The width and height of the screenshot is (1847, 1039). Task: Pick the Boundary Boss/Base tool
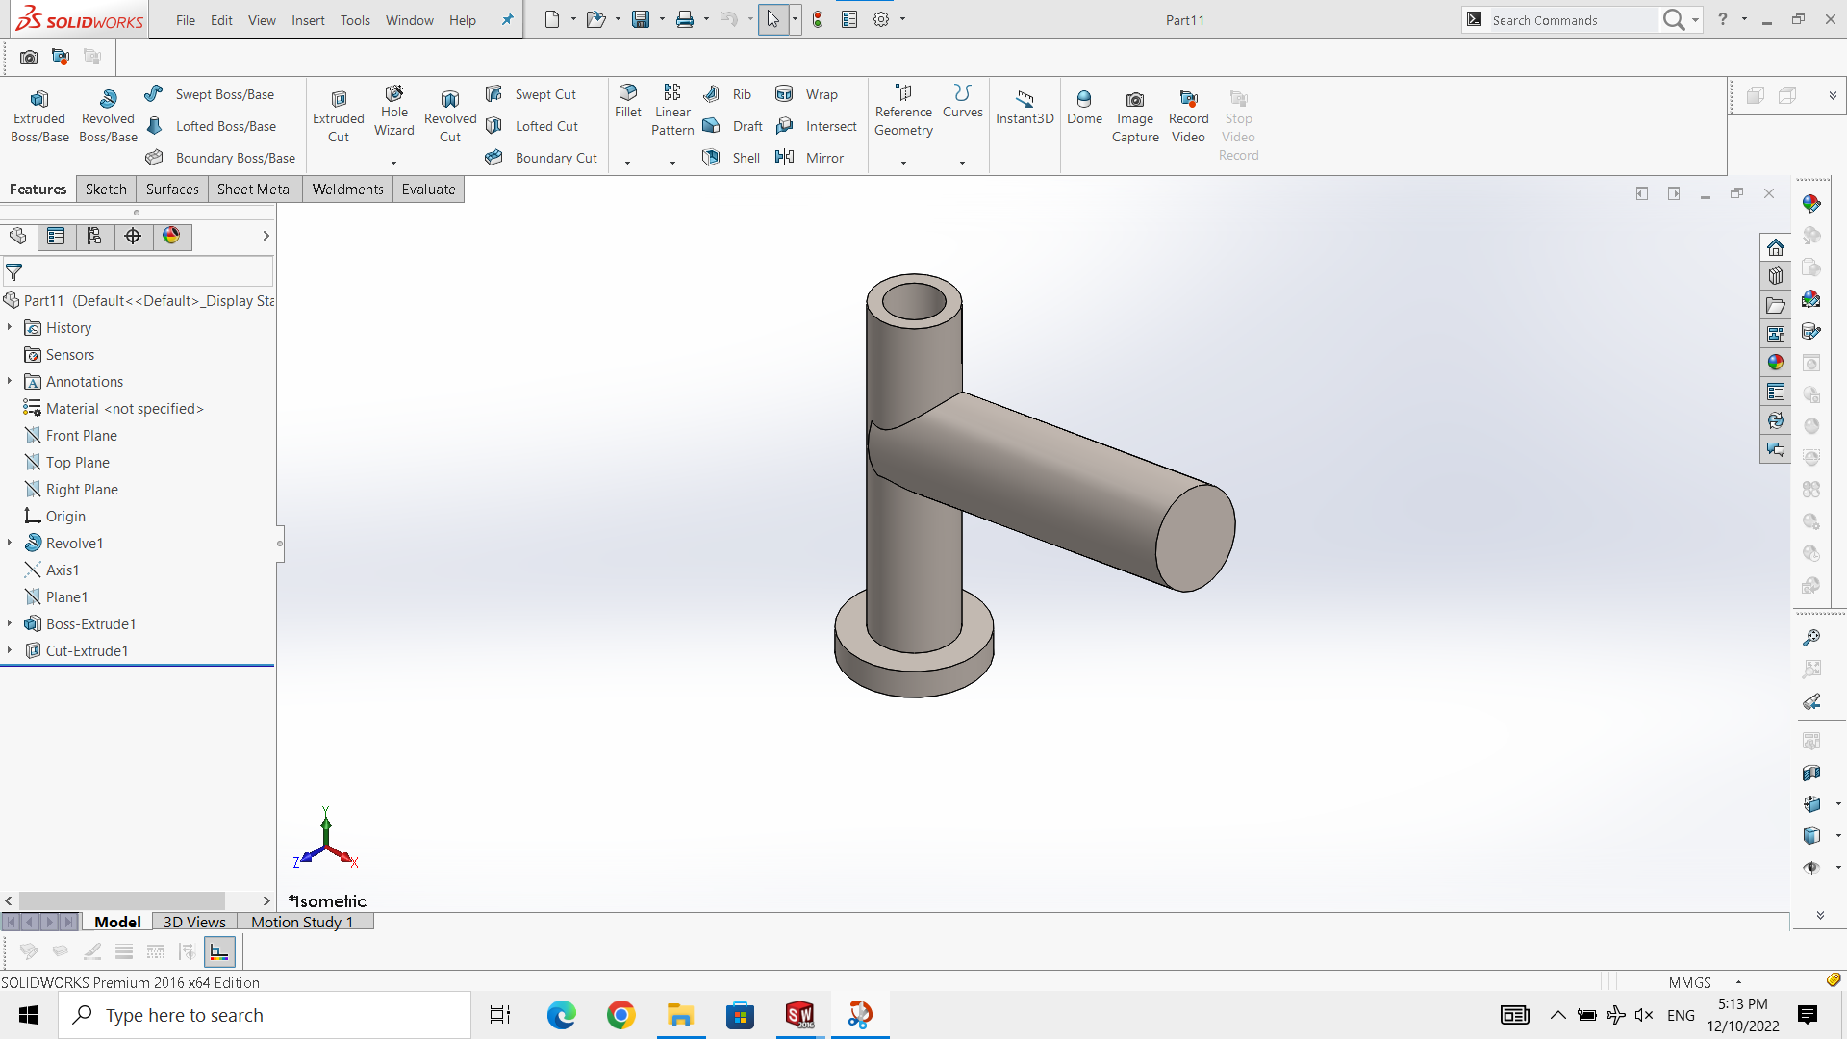[221, 158]
